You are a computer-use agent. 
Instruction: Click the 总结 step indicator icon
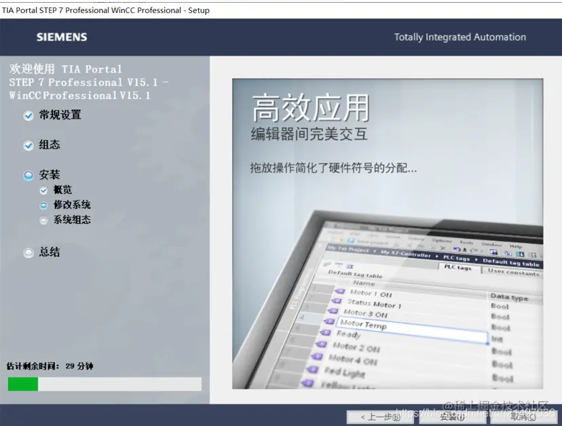click(x=29, y=253)
